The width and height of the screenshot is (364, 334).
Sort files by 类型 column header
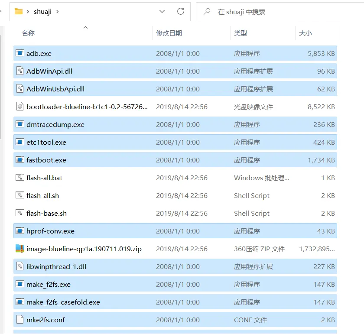click(x=240, y=33)
